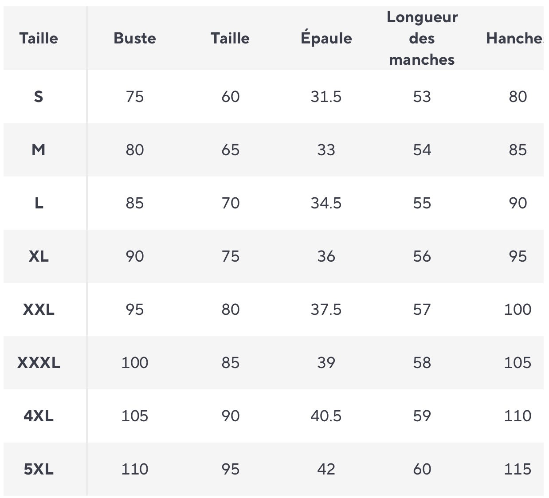The height and width of the screenshot is (498, 549).
Task: Select the M size row label
Action: pos(39,150)
